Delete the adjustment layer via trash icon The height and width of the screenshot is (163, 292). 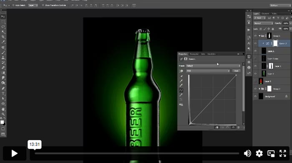pyautogui.click(x=238, y=127)
